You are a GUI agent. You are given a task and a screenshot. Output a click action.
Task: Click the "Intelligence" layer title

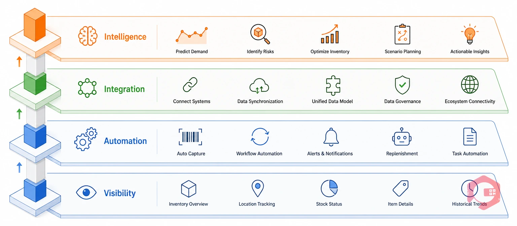(x=125, y=37)
